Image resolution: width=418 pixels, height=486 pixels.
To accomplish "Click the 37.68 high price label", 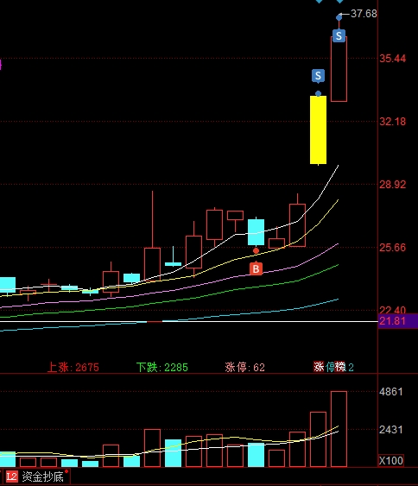I will tap(364, 14).
